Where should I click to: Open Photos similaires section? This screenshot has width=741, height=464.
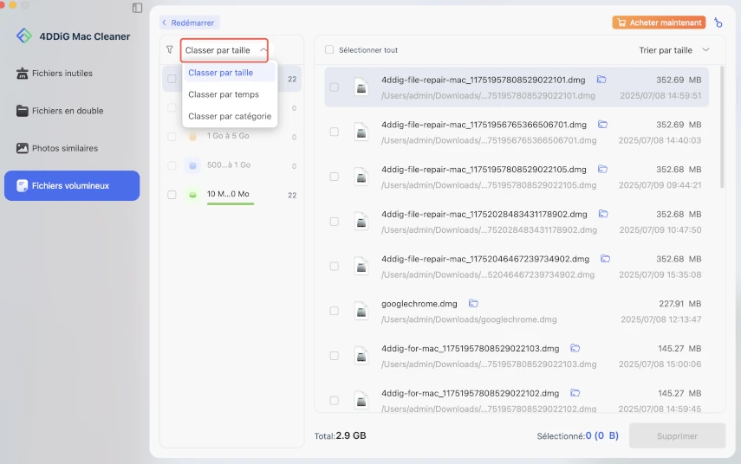pyautogui.click(x=72, y=148)
